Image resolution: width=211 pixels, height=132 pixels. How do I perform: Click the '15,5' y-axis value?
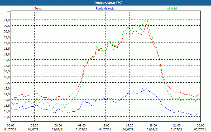coord(7,83)
